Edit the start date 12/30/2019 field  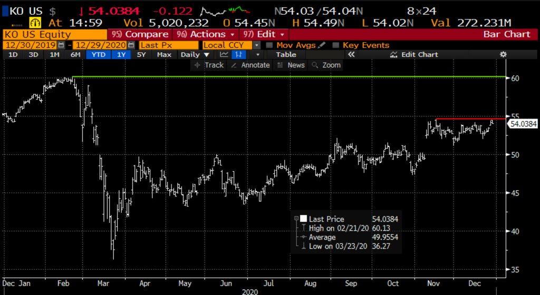30,45
